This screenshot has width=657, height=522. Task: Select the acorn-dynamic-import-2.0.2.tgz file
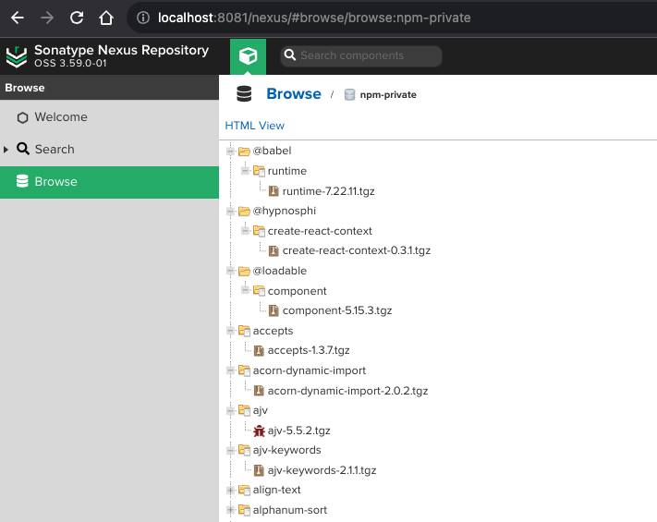tap(347, 391)
